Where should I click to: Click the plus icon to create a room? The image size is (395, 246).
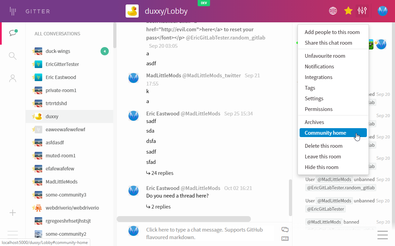[13, 213]
